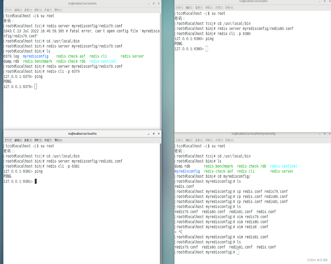Click the PONG reply in the 6379 terminal
This screenshot has height=264, width=331.
coord(7,82)
